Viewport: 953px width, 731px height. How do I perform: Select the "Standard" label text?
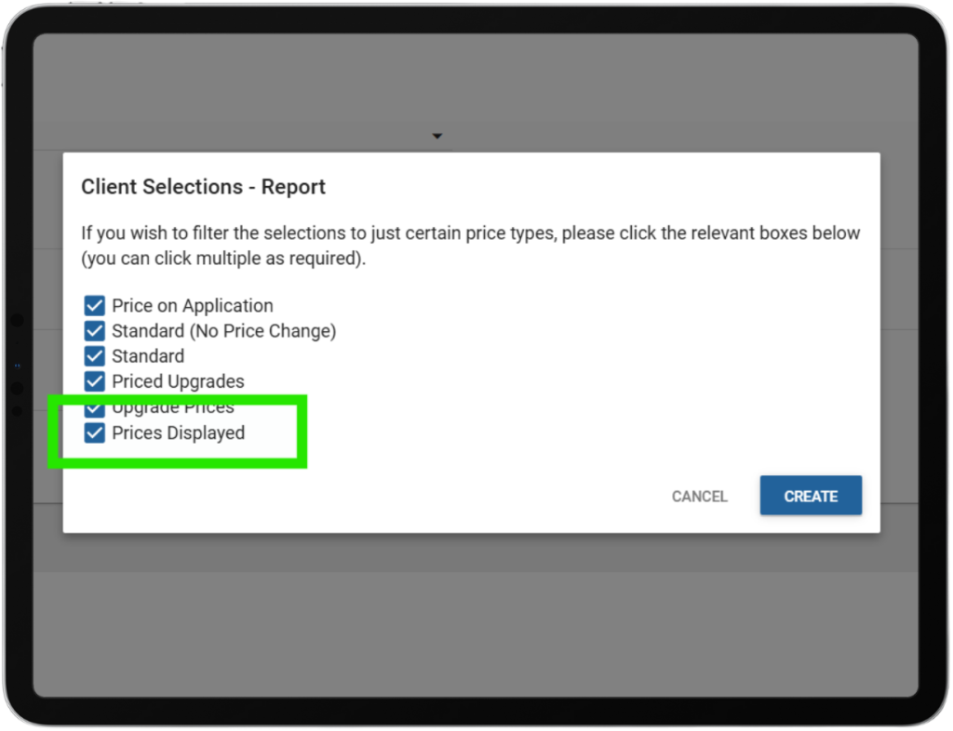click(148, 356)
